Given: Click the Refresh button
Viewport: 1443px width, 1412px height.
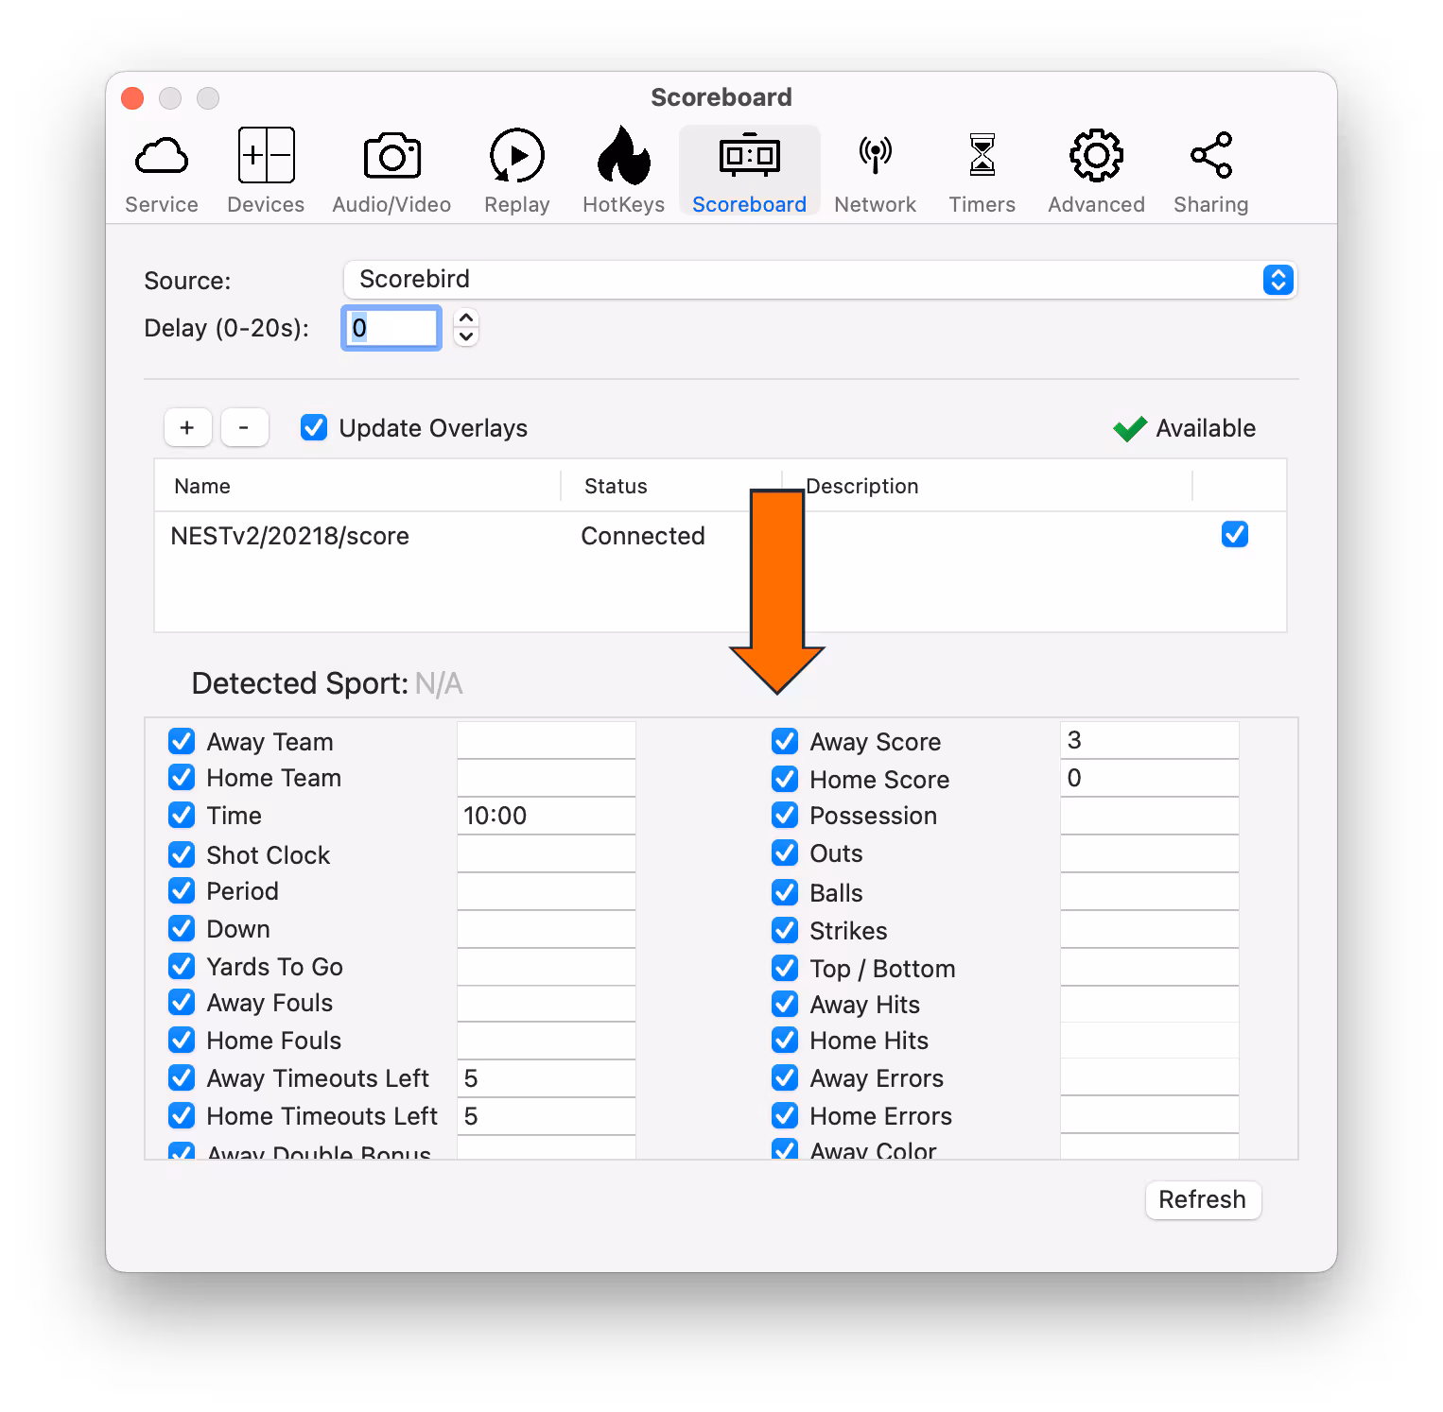Looking at the screenshot, I should pyautogui.click(x=1203, y=1199).
